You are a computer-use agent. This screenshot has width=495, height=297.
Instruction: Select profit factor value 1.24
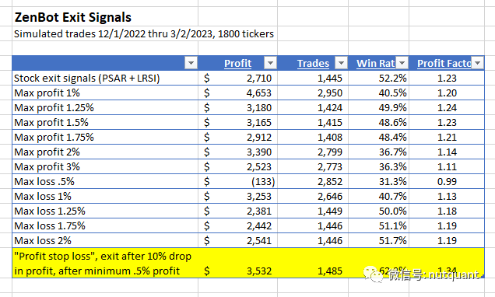pyautogui.click(x=447, y=108)
